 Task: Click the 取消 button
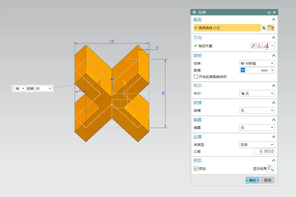tap(267, 180)
